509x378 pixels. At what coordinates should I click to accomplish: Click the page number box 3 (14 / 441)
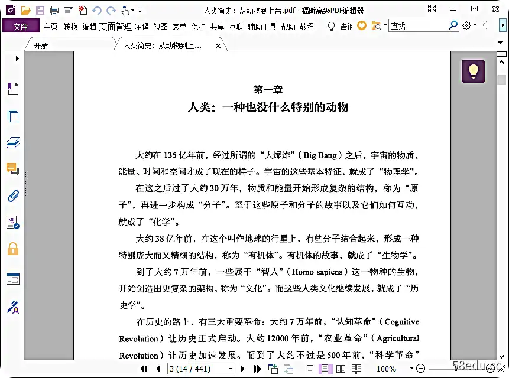click(x=197, y=369)
